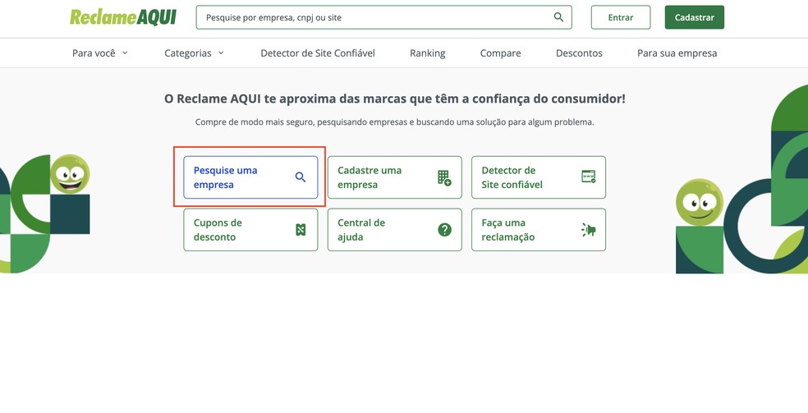Screen dimensions: 808x413
Task: Click the Cadastrar button
Action: (694, 17)
